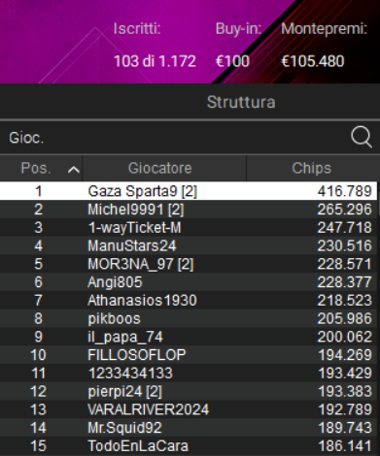Click the magnifying glass search icon
The image size is (380, 456).
[x=362, y=137]
